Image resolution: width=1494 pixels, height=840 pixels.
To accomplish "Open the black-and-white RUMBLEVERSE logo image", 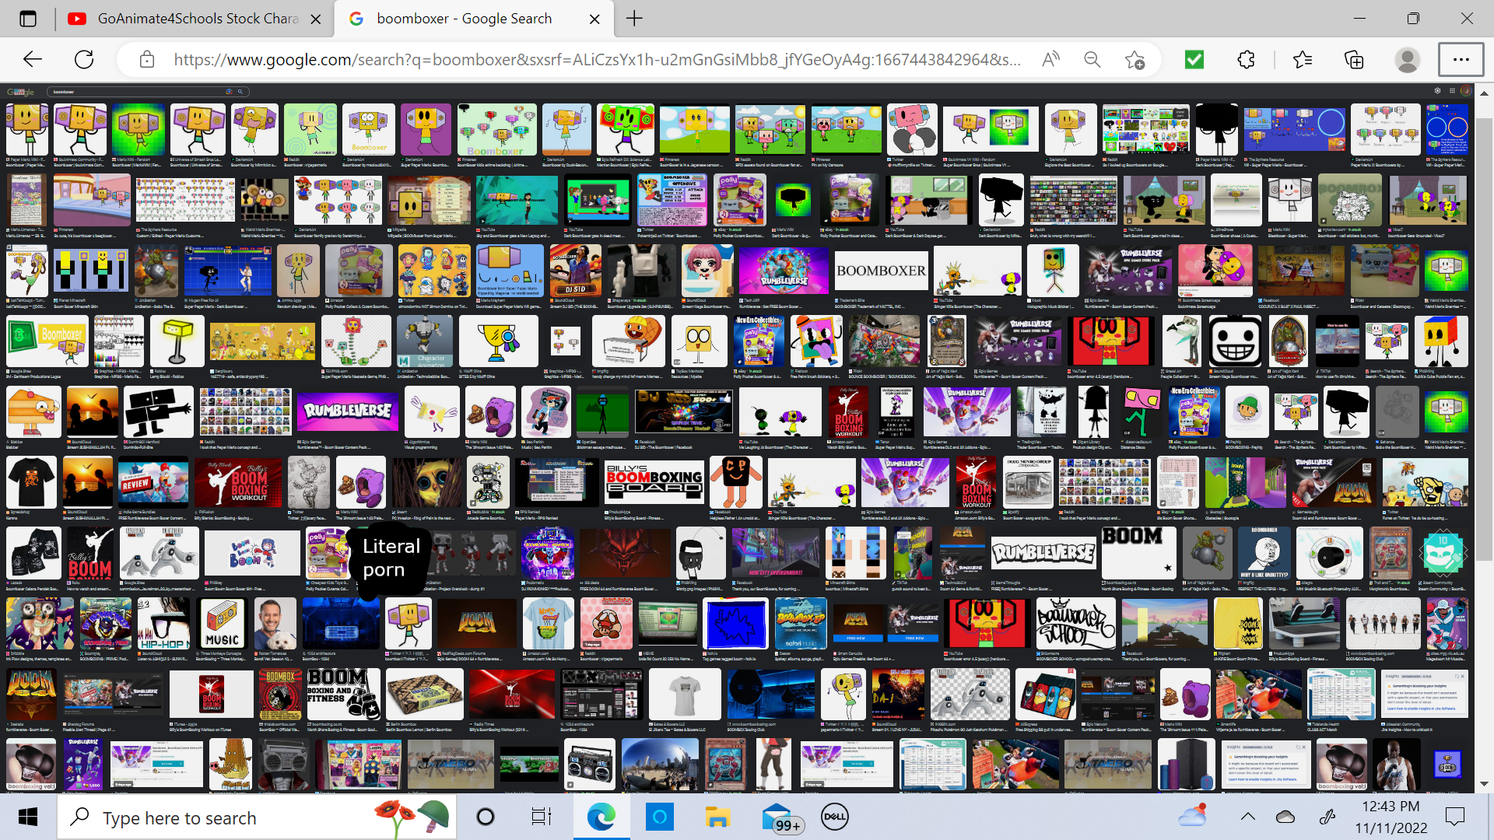I will [1043, 553].
